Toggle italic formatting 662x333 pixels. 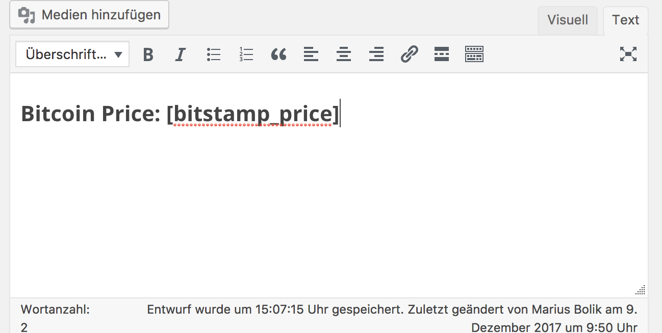click(180, 54)
